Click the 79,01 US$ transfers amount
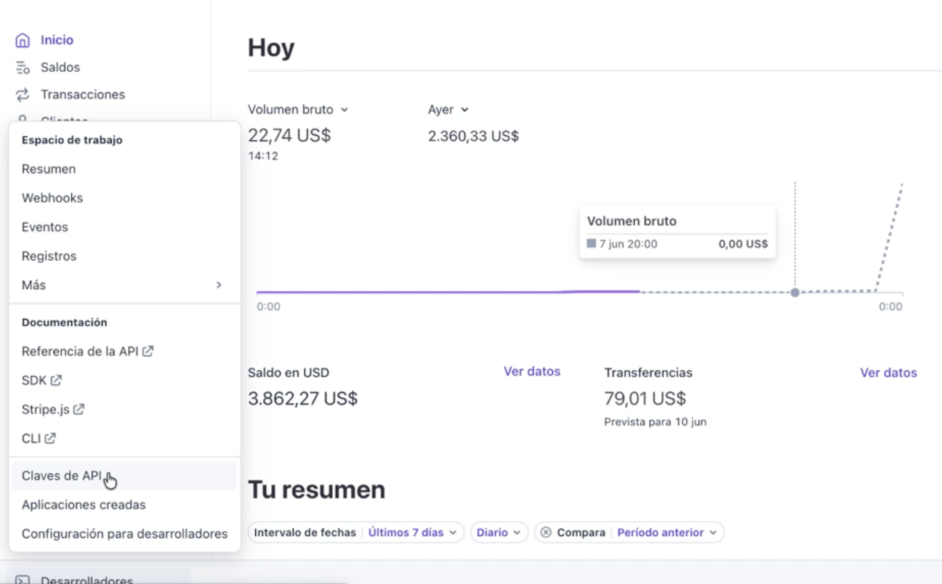 [x=645, y=399]
